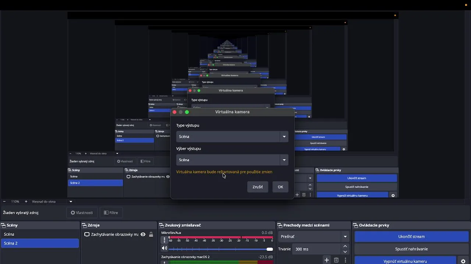471x264 pixels.
Task: Add a scene transition with plus icon
Action: [x=327, y=260]
